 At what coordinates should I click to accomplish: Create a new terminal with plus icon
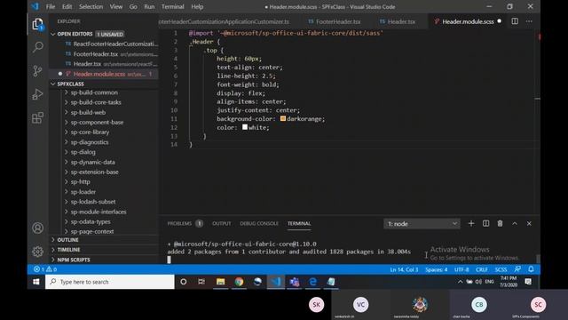click(x=471, y=223)
